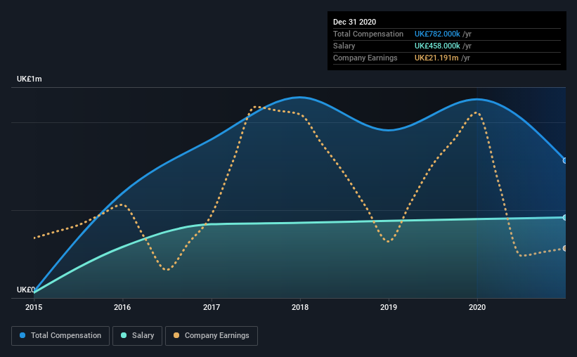Click the blue Total Compensation endpoint marker

565,160
